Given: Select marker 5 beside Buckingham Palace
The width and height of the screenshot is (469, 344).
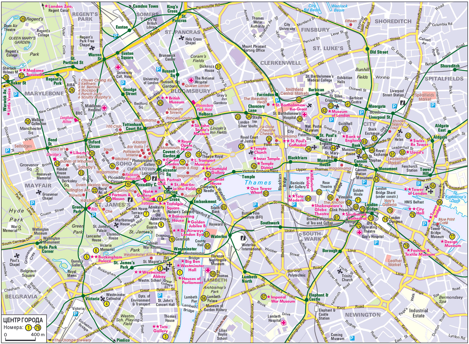Looking at the screenshot, I should click(87, 257).
